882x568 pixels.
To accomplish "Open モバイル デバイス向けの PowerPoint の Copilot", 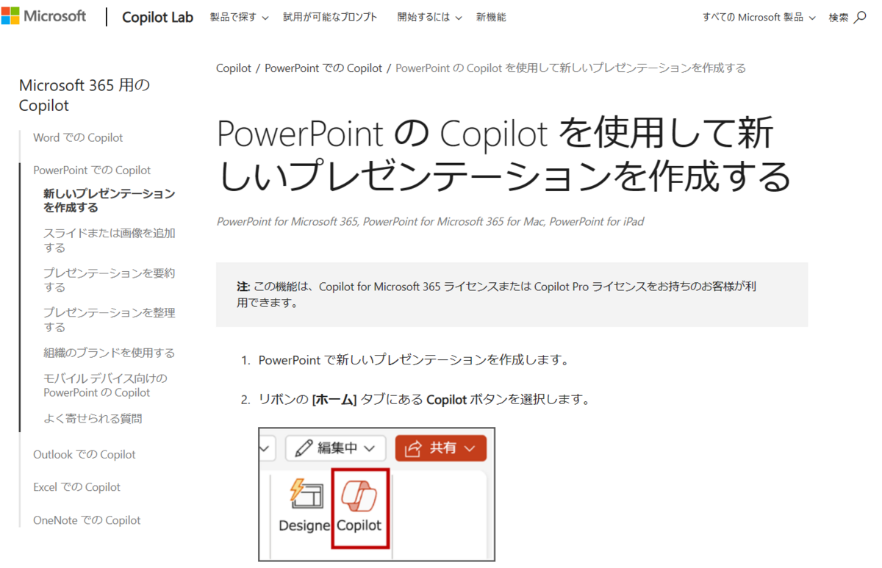I will tap(105, 385).
